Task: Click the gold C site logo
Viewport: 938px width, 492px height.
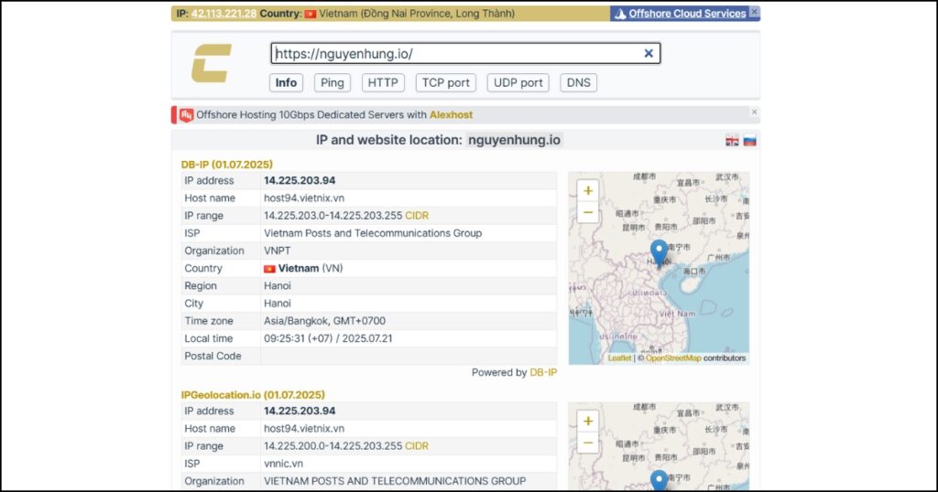Action: pyautogui.click(x=212, y=63)
